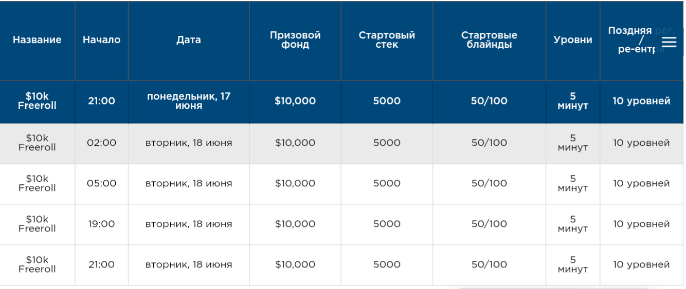Click the date cell in the 02:00 row
The width and height of the screenshot is (686, 289).
pyautogui.click(x=188, y=143)
